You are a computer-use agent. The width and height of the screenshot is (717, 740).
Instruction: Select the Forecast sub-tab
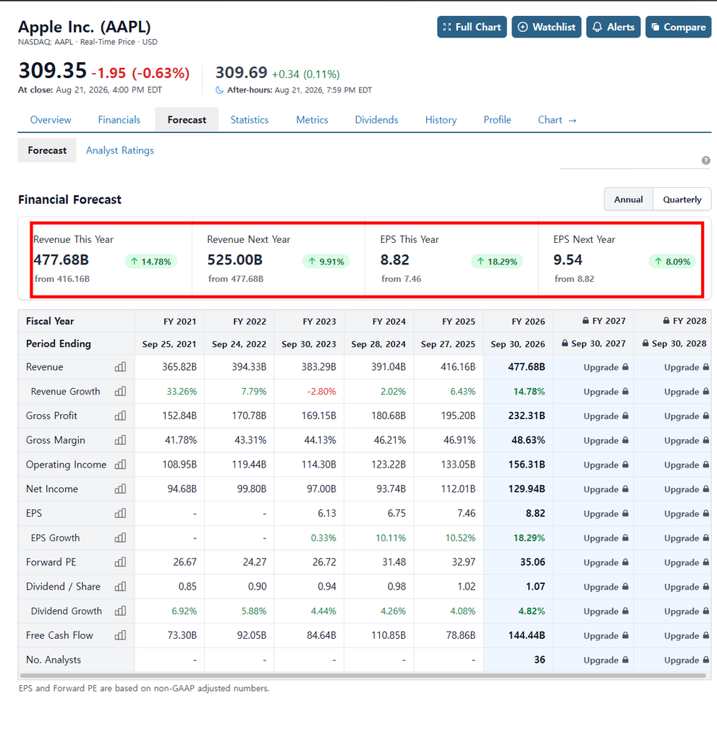[47, 150]
